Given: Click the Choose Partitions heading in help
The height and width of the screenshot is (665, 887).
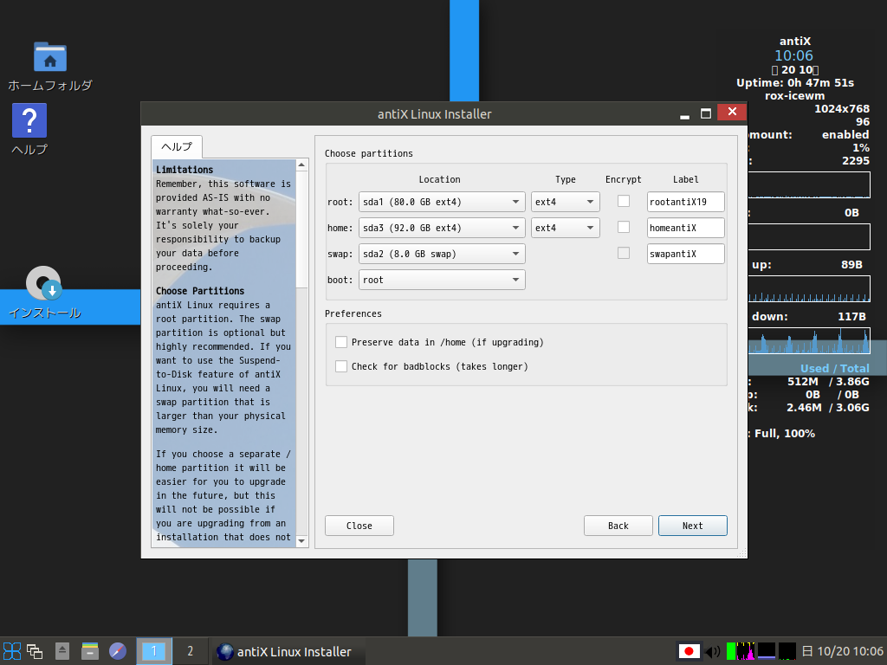Looking at the screenshot, I should 200,291.
